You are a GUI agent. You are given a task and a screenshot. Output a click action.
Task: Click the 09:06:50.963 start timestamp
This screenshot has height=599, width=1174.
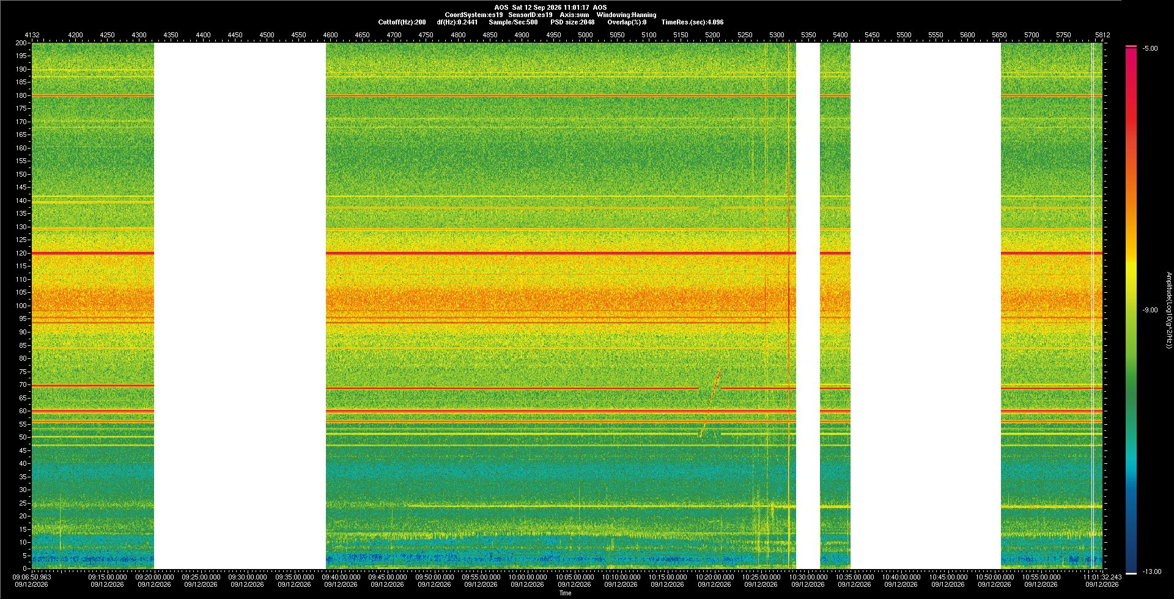point(32,576)
